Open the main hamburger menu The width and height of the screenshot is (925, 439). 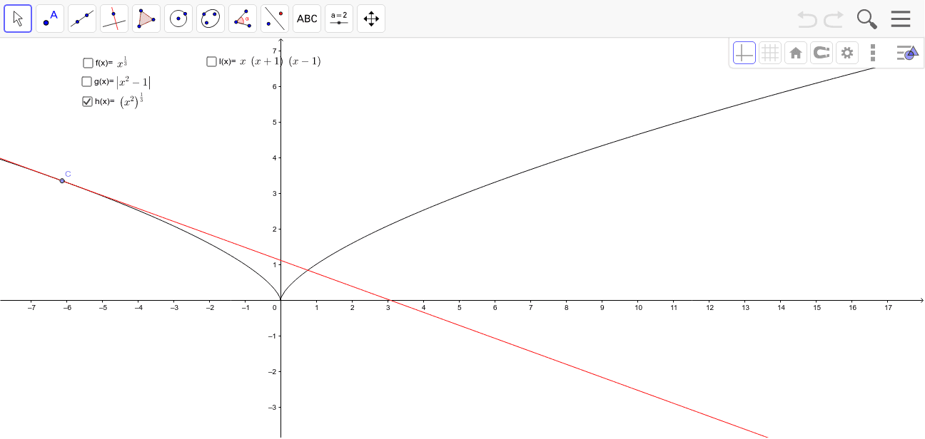pos(901,19)
